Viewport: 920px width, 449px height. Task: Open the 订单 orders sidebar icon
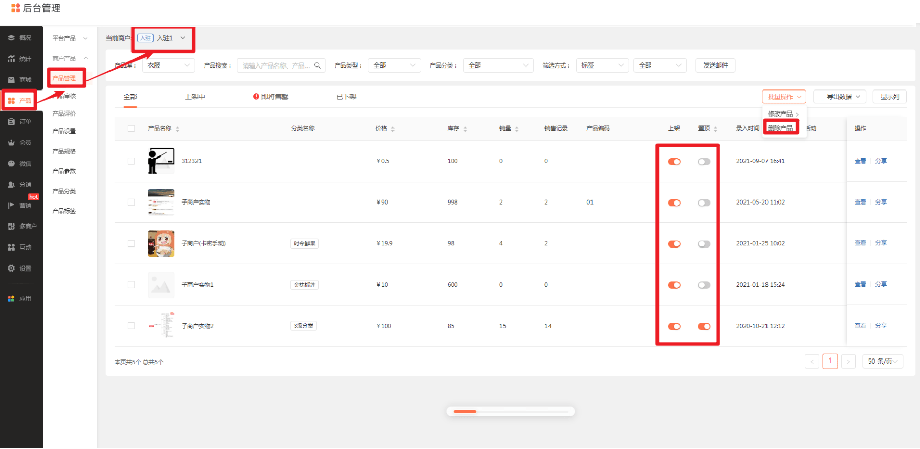tap(11, 122)
